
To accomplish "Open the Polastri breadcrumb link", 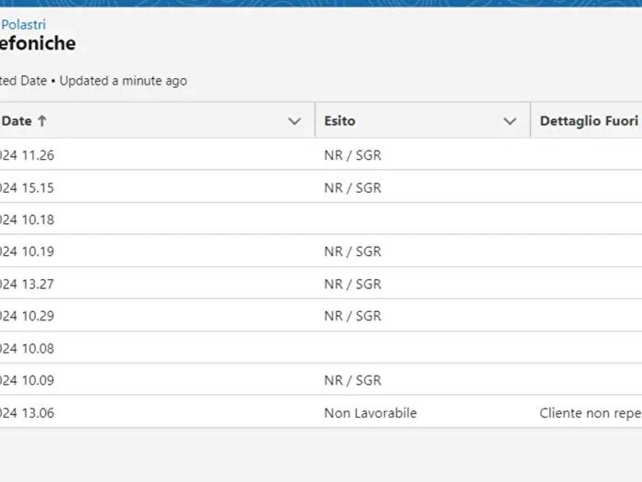I will [x=23, y=25].
